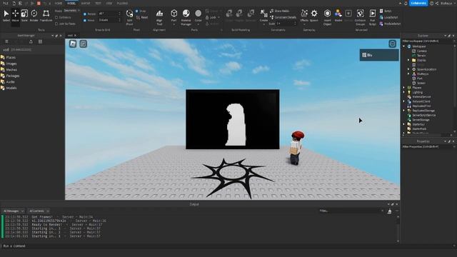Viewport: 457px width, 257px height.
Task: Expand the Lighting node in Explorer
Action: tap(404, 92)
